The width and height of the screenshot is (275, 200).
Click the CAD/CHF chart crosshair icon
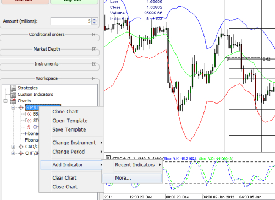pos(21,147)
